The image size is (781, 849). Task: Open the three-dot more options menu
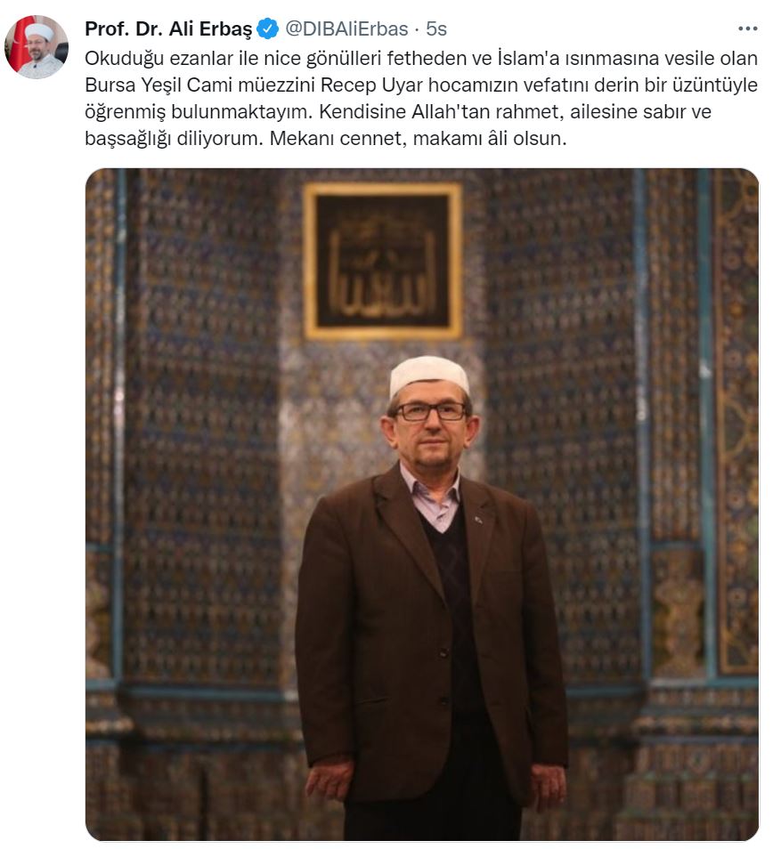tap(747, 28)
